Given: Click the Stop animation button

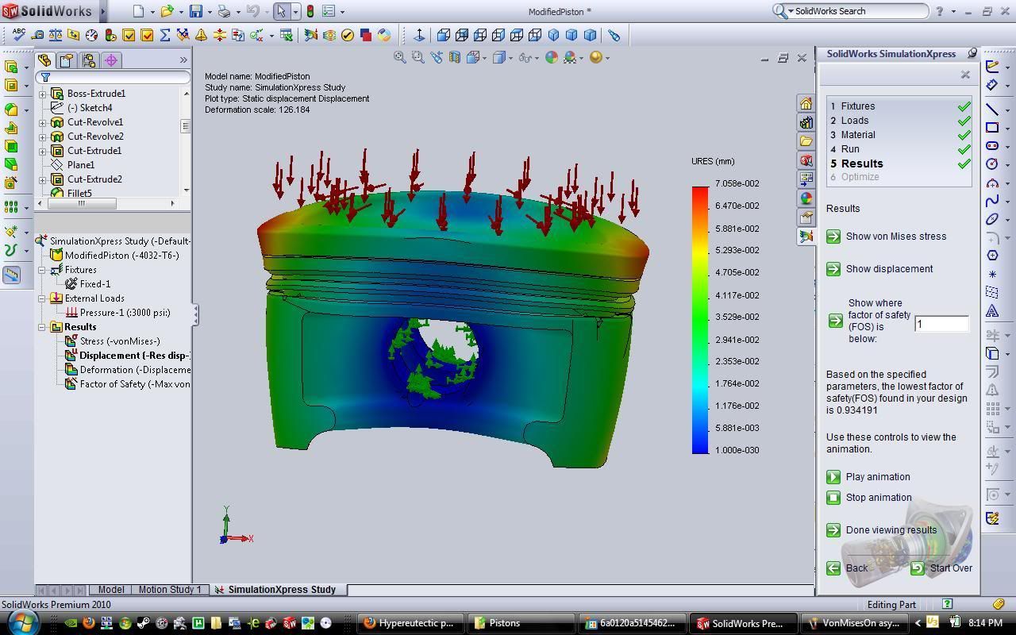Looking at the screenshot, I should (833, 498).
